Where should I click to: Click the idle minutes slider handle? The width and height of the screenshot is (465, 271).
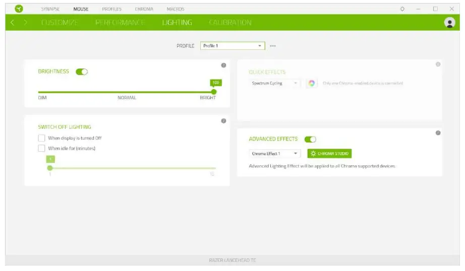point(50,168)
